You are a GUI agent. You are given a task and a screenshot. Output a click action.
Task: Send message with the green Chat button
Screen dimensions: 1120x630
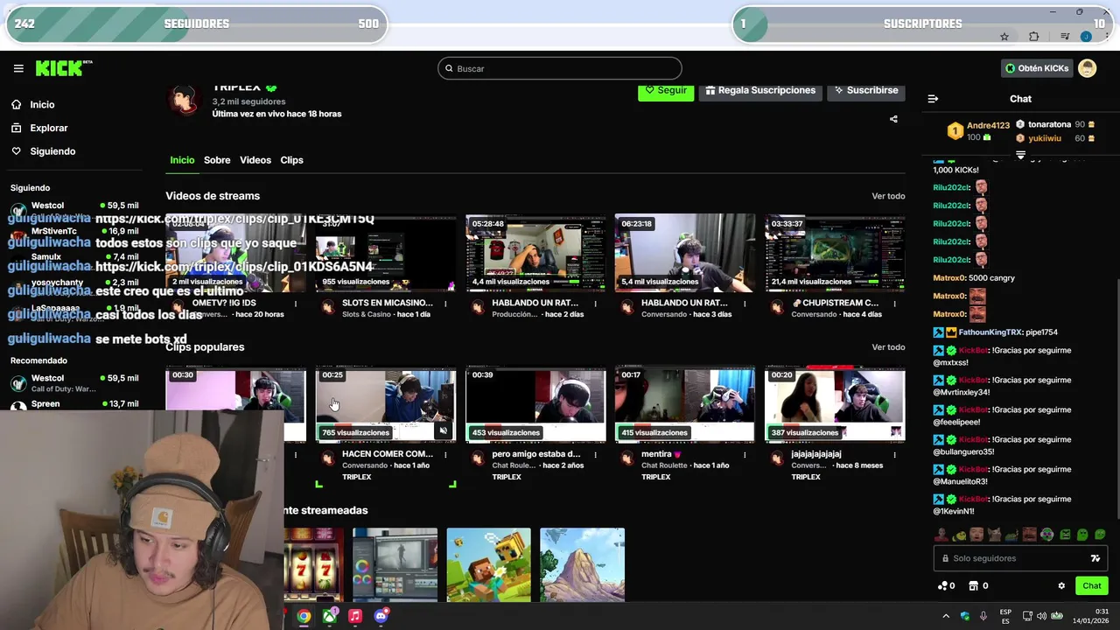pyautogui.click(x=1091, y=586)
